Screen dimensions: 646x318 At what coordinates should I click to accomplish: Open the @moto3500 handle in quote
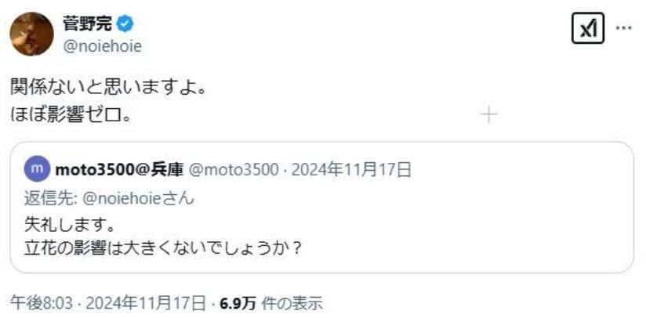click(233, 169)
